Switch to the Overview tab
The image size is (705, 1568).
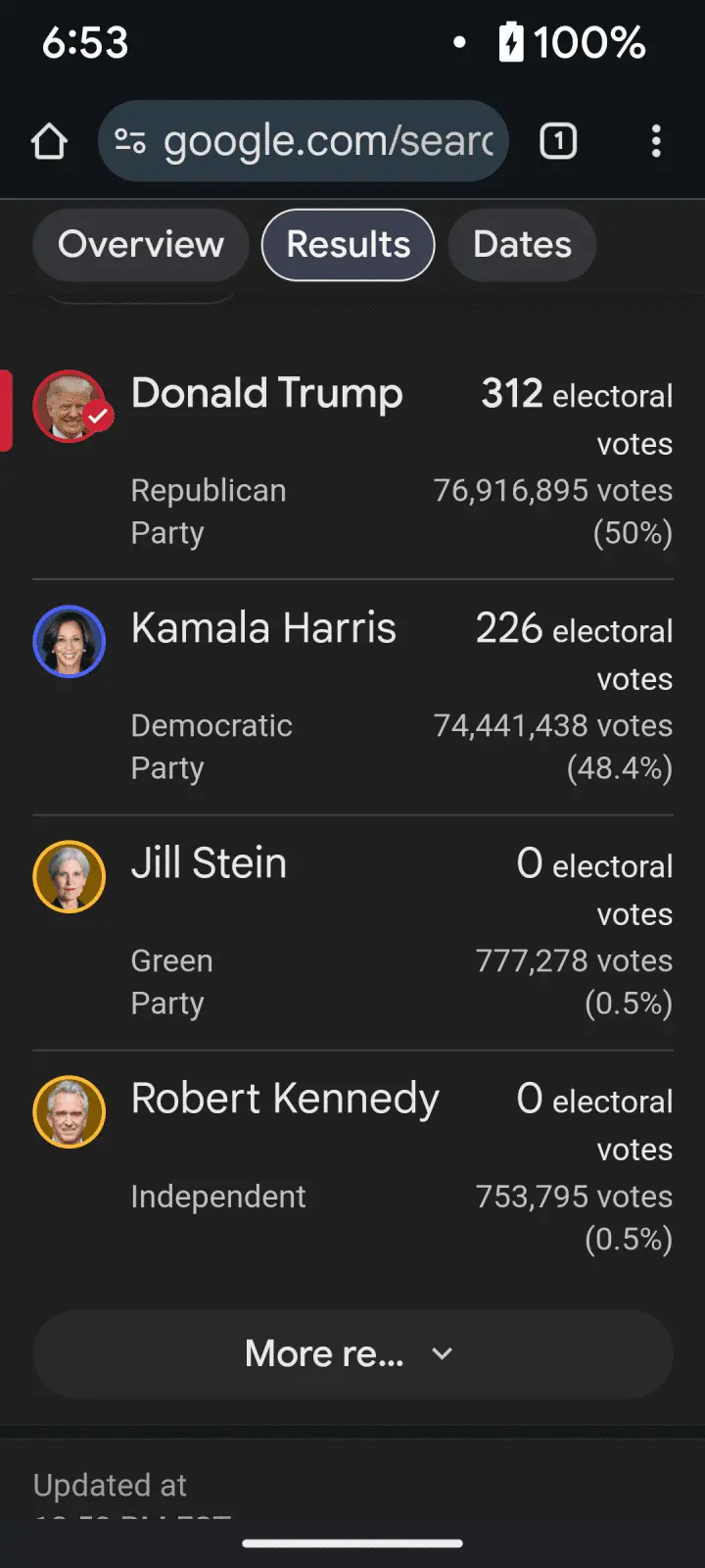(141, 245)
